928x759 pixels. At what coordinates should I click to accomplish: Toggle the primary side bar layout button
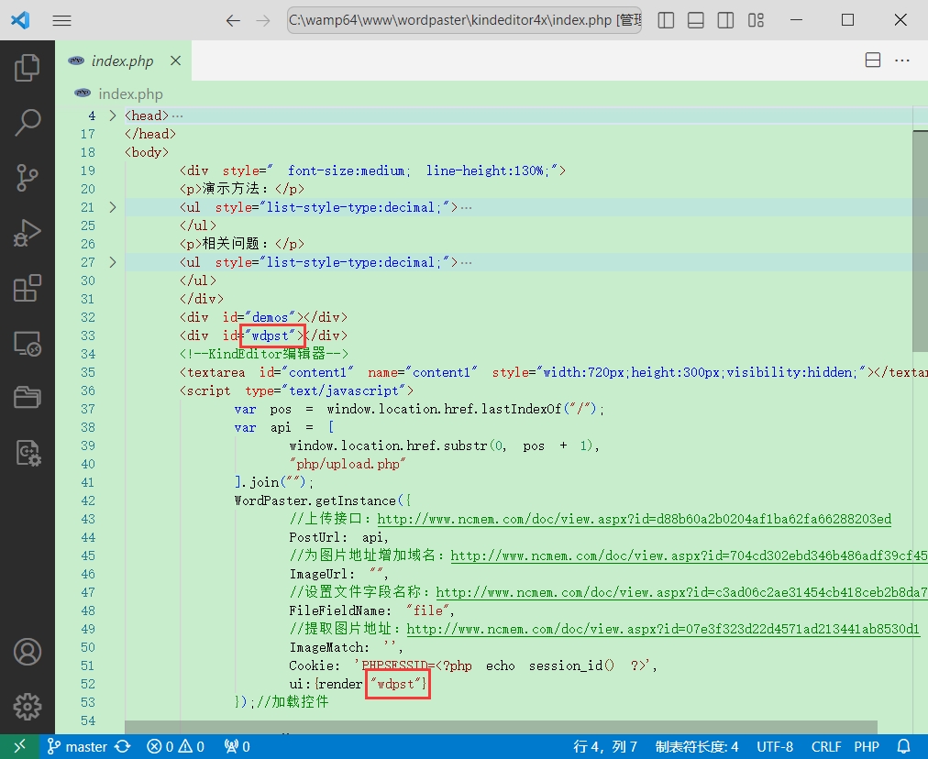coord(667,20)
